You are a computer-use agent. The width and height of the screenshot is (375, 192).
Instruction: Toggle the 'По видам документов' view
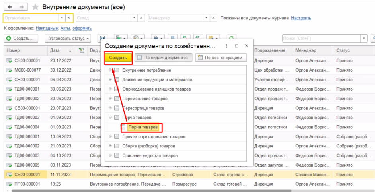(163, 58)
